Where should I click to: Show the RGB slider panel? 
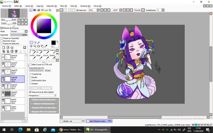35,10
